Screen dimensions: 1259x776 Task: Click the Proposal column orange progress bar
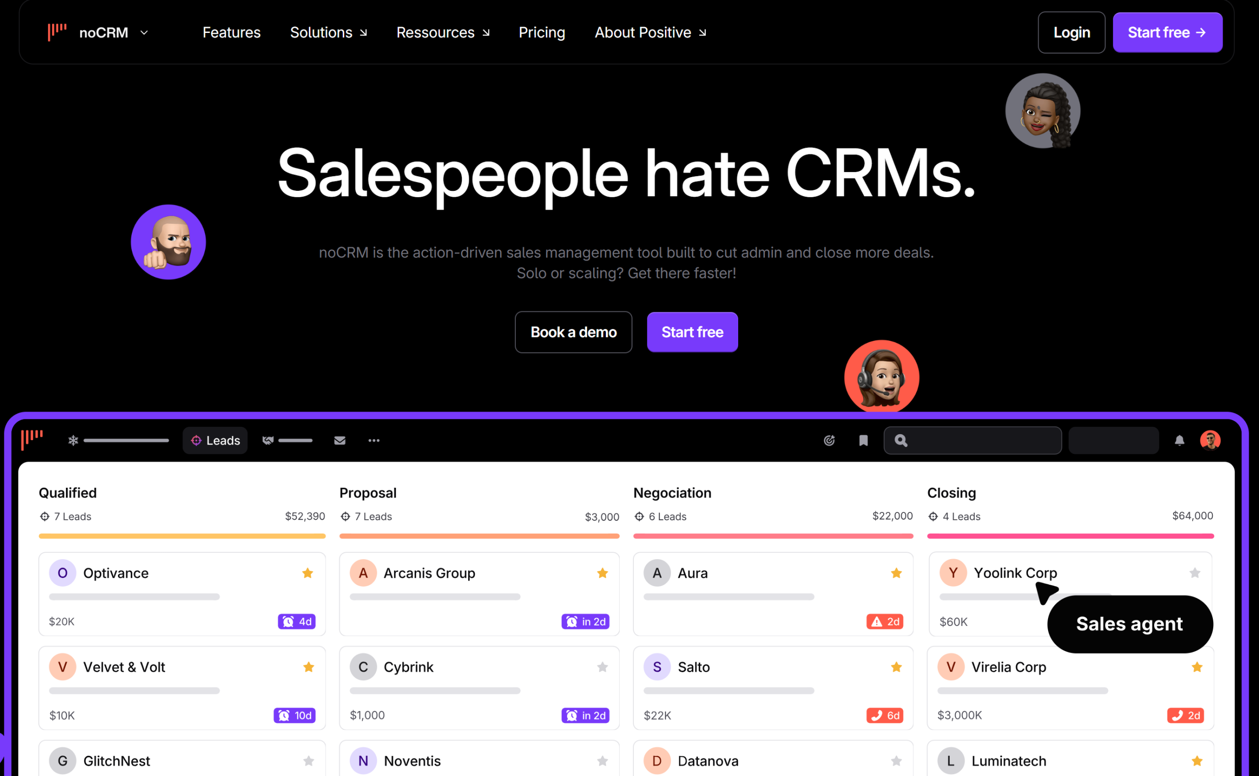point(480,536)
